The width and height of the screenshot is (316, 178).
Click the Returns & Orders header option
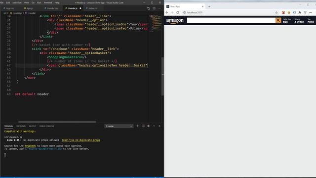tap(299, 21)
